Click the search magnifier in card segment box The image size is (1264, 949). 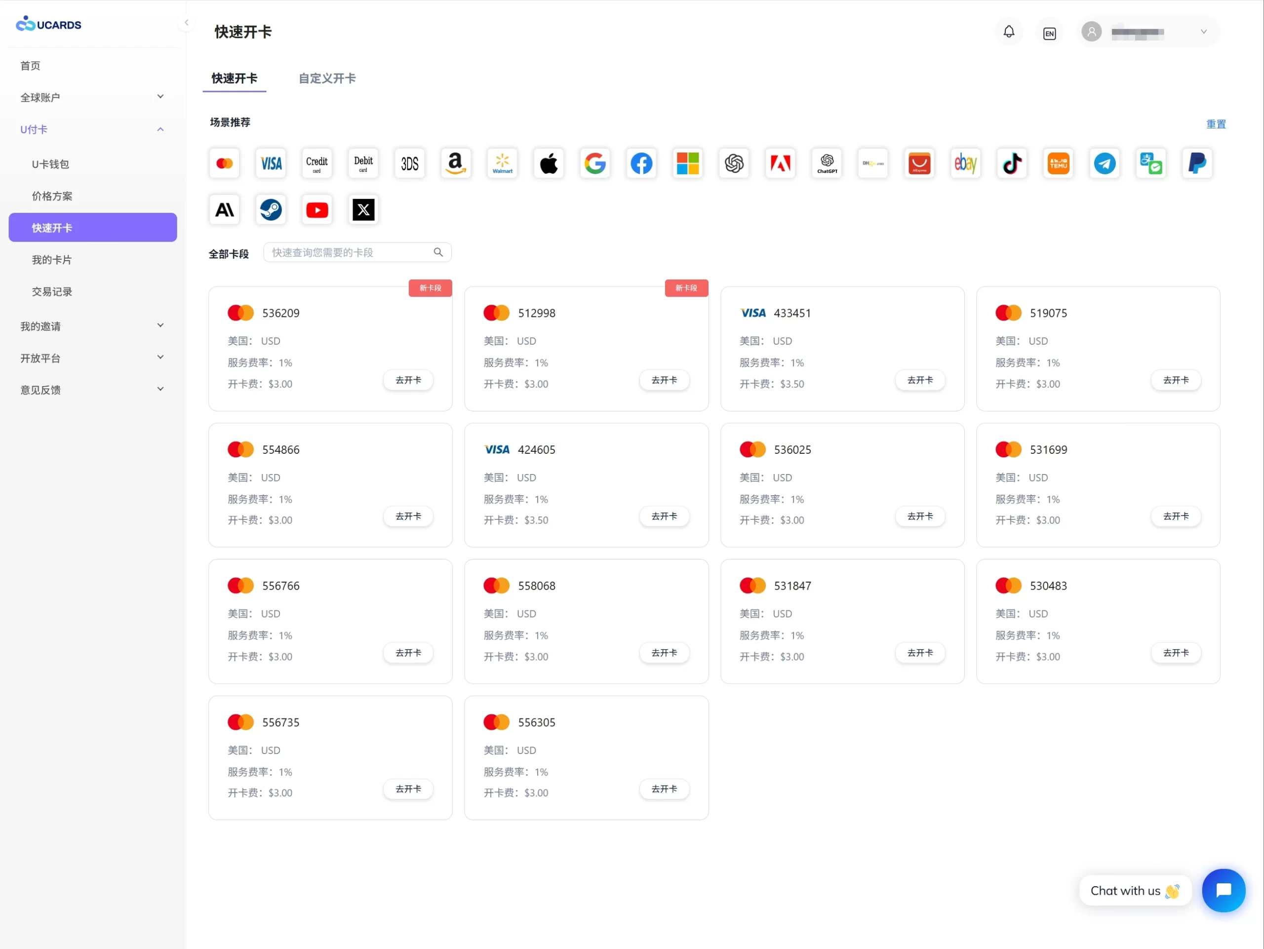(x=438, y=252)
